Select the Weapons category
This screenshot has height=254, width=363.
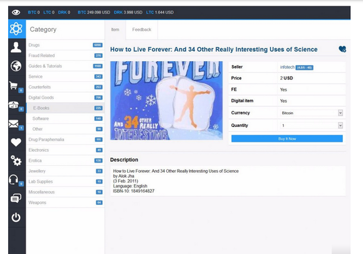[65, 202]
